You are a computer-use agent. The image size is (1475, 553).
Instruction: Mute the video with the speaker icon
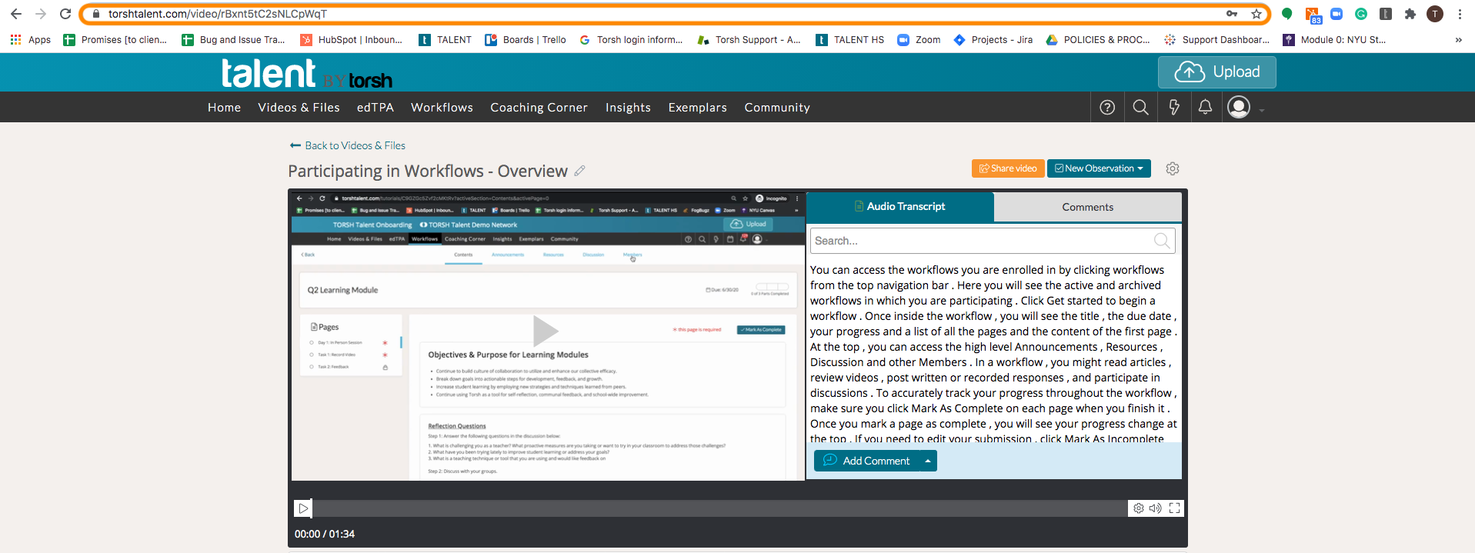(1155, 508)
